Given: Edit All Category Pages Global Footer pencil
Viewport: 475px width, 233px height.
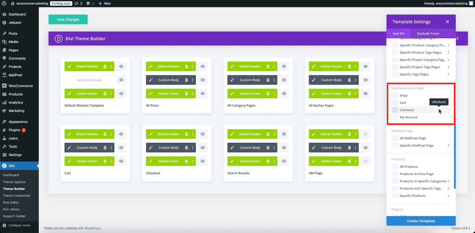Looking at the screenshot, I should click(x=232, y=94).
